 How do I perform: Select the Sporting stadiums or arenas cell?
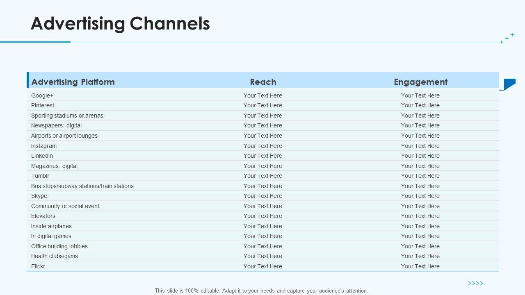tap(67, 116)
